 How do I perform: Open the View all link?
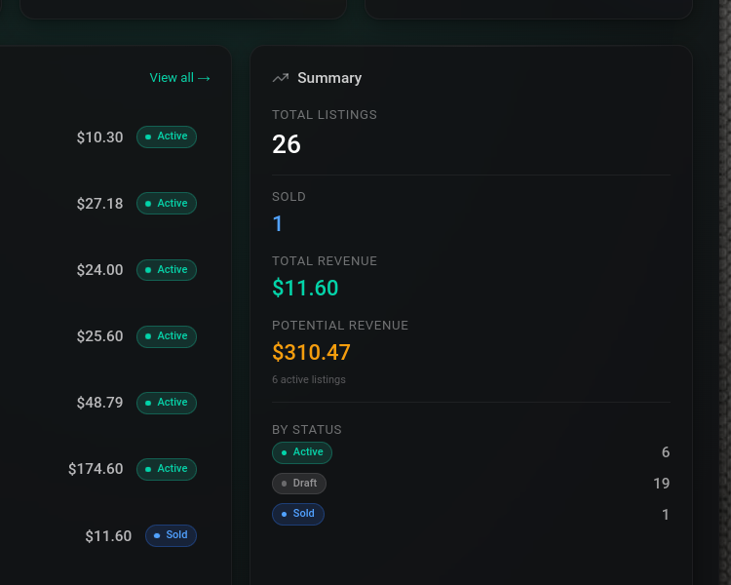tap(179, 78)
